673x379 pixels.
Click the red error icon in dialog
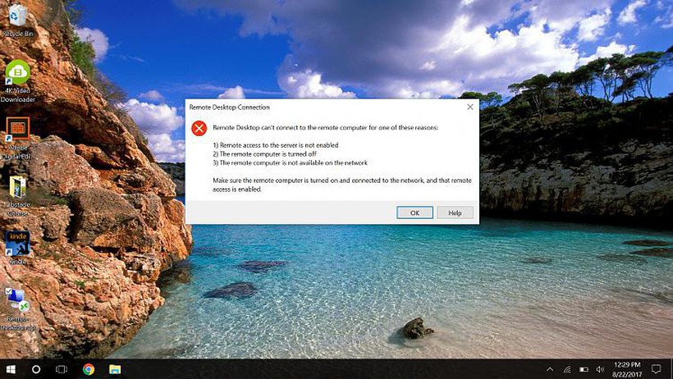(199, 128)
